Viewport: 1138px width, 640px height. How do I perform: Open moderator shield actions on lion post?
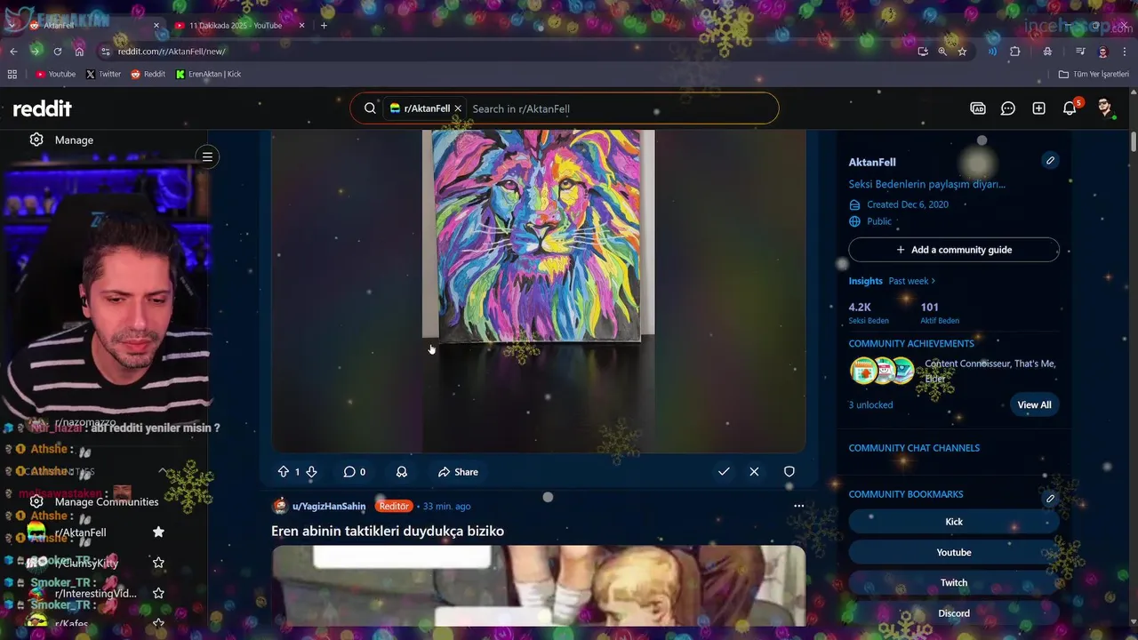[789, 472]
